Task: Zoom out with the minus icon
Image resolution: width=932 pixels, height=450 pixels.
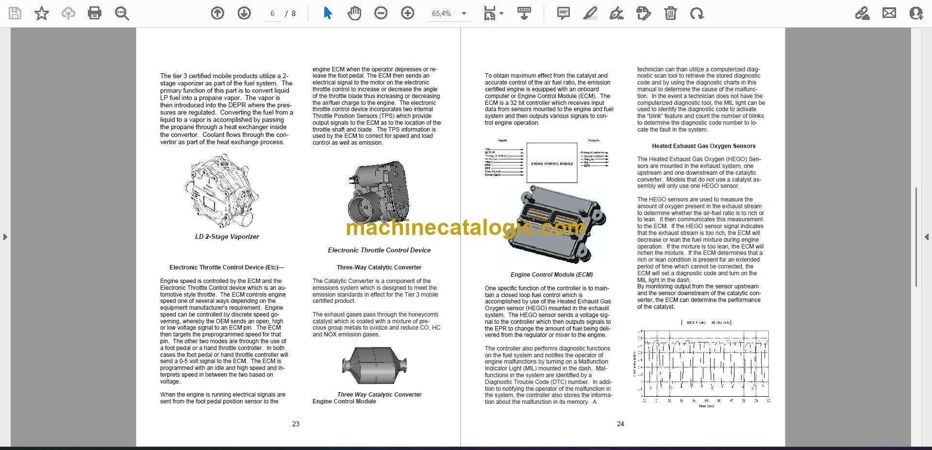Action: click(381, 13)
